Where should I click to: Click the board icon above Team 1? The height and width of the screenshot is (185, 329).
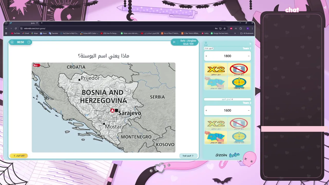pos(206,43)
